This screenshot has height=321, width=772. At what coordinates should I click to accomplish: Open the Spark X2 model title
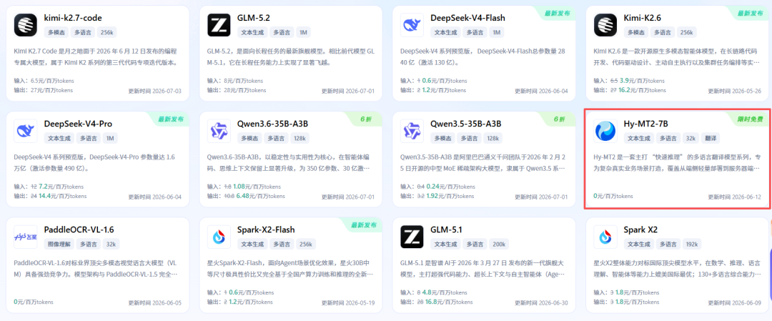[640, 230]
